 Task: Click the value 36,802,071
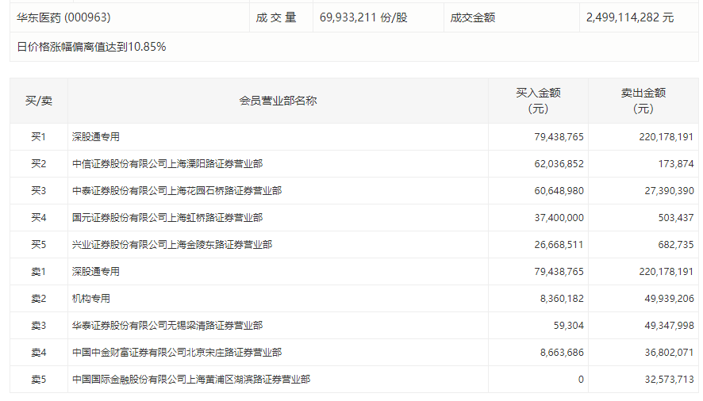(670, 352)
